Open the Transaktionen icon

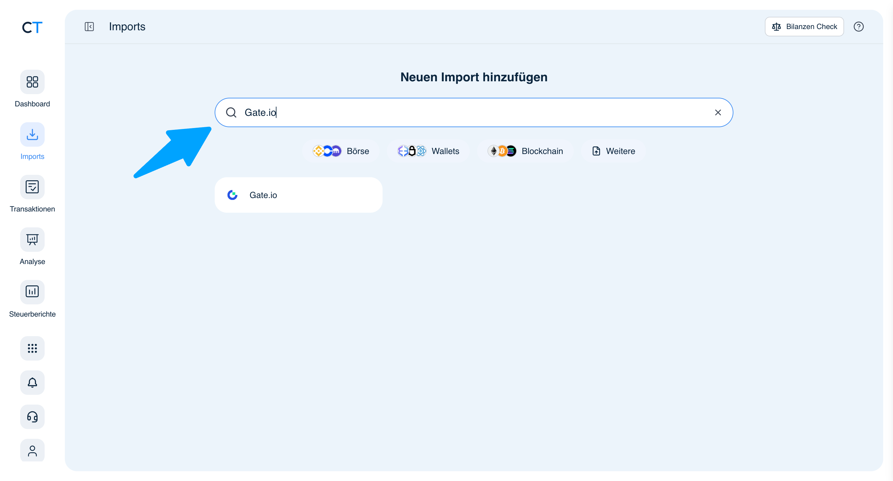tap(32, 187)
